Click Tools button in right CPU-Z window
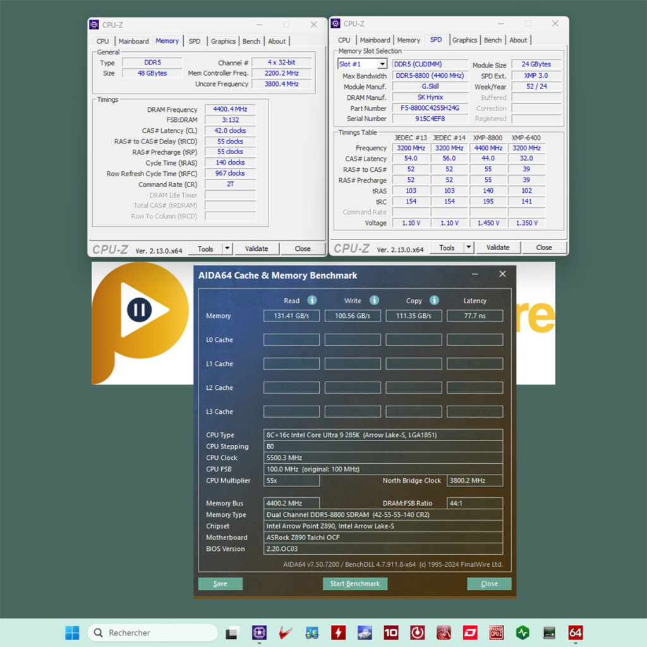 447,248
